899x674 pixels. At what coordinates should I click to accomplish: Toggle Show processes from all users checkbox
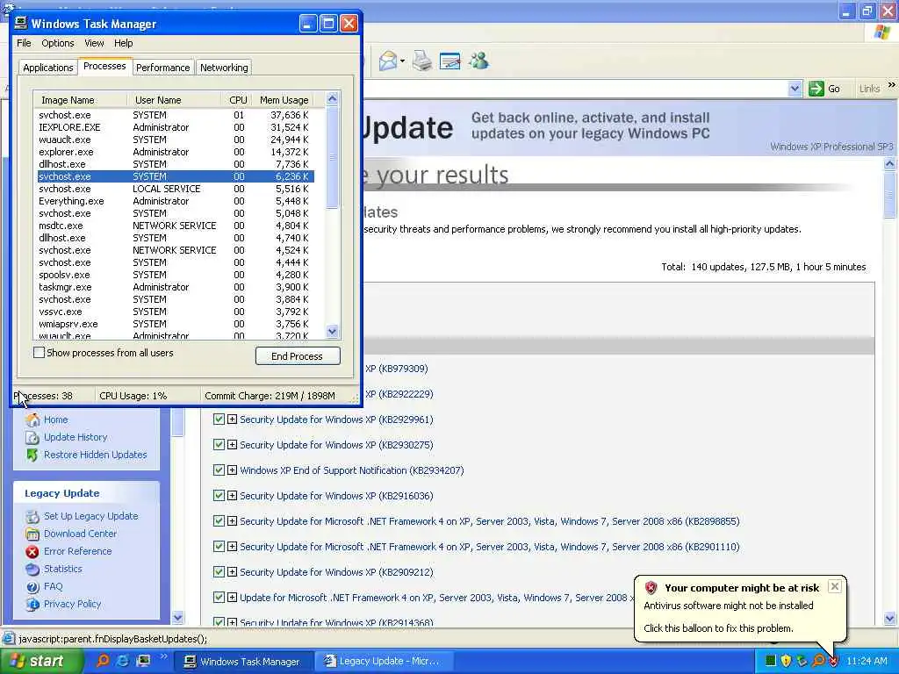(39, 353)
